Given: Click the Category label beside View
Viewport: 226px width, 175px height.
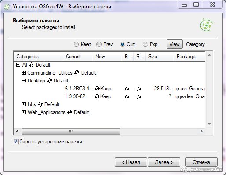Looking at the screenshot, I should point(196,44).
